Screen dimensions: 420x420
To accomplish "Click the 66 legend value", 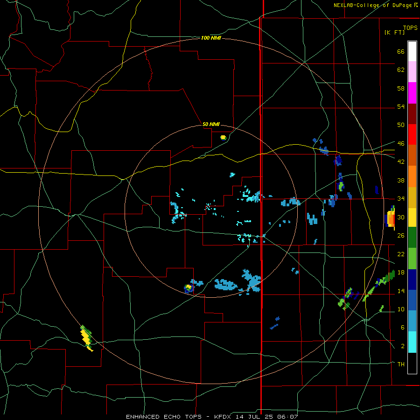I will pyautogui.click(x=401, y=51).
